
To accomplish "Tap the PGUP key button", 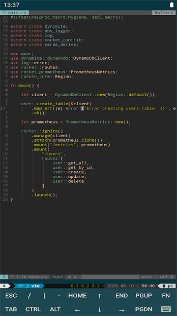I will [x=144, y=296].
